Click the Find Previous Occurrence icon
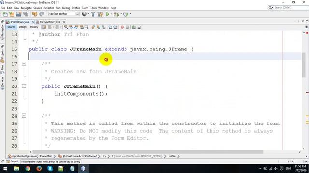 pos(71,27)
